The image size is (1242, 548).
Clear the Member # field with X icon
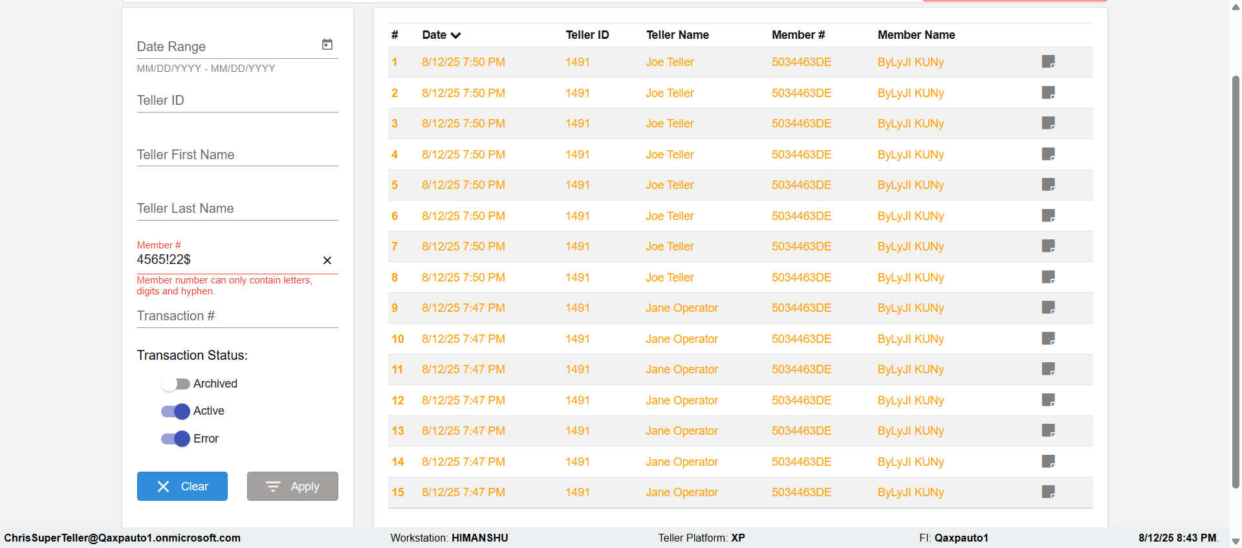327,260
